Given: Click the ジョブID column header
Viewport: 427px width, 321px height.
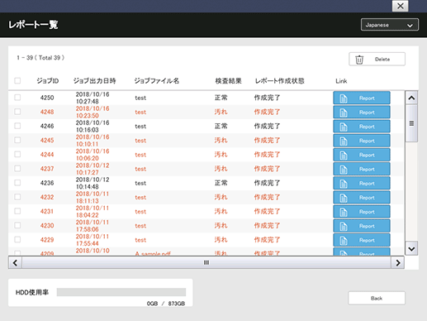Looking at the screenshot, I should point(48,81).
